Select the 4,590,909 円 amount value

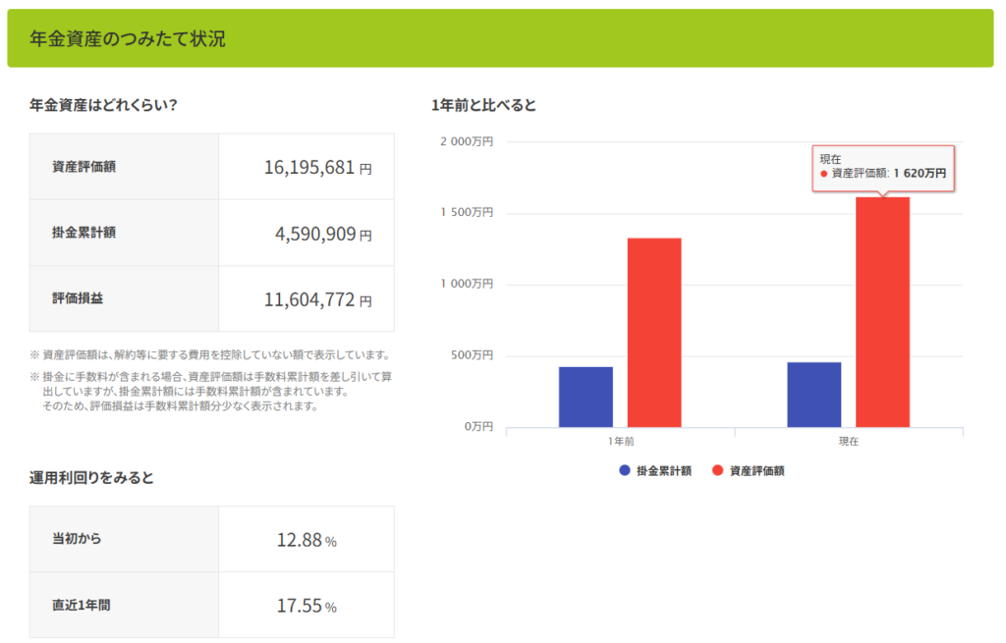coord(322,234)
